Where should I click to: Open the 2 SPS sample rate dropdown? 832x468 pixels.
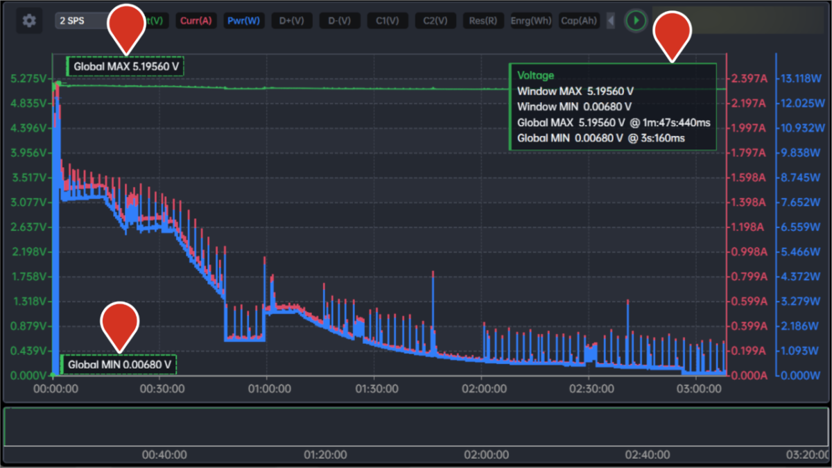tap(82, 21)
